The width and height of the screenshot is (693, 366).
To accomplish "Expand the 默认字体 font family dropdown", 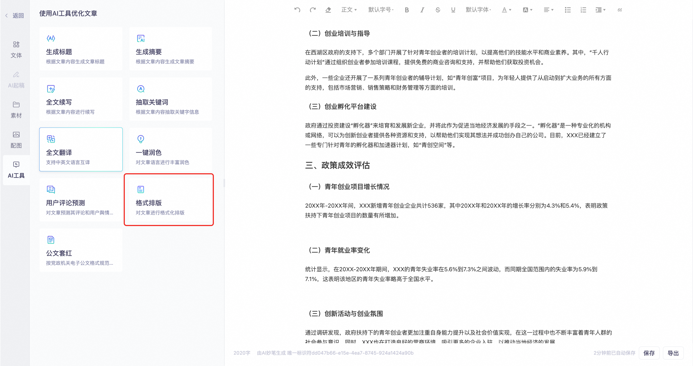I will pyautogui.click(x=478, y=10).
